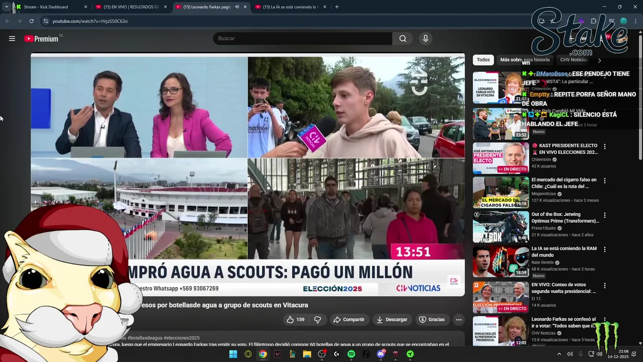Open Chrome tab search dropdown
This screenshot has width=643, height=362.
[6, 7]
